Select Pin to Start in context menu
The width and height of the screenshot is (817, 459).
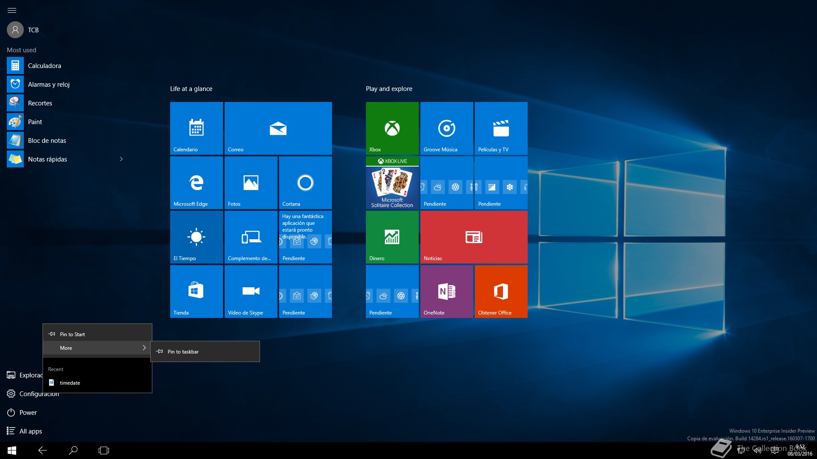(x=97, y=334)
